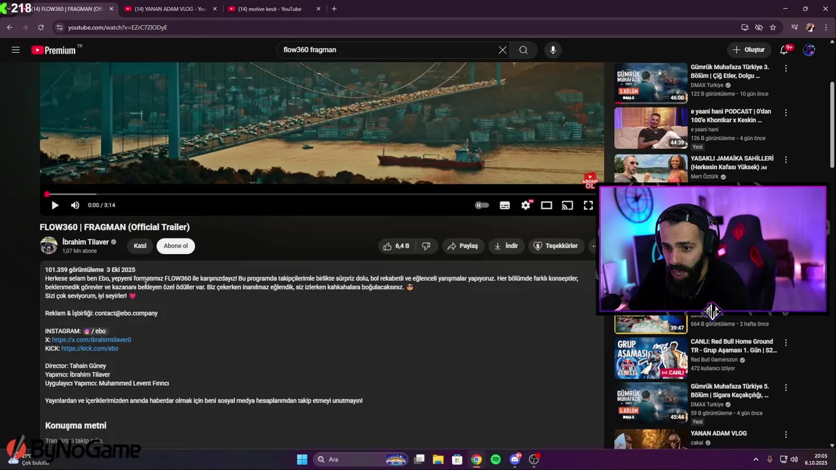Dislike the video
This screenshot has width=836, height=470.
pyautogui.click(x=426, y=246)
